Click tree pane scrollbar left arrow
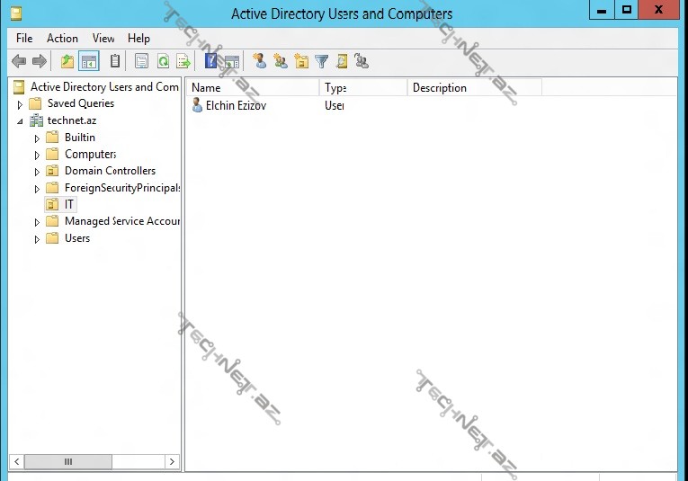Screen dimensions: 688x481 (x=17, y=462)
